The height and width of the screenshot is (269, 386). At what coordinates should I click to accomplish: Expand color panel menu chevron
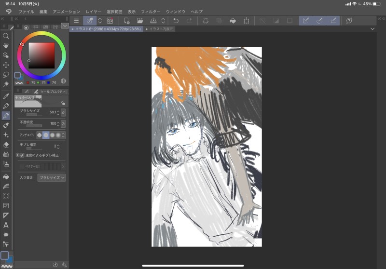pyautogui.click(x=65, y=26)
